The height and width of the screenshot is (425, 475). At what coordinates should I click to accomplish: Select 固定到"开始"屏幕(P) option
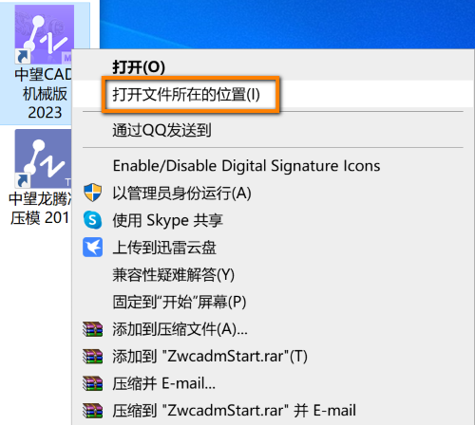[180, 302]
